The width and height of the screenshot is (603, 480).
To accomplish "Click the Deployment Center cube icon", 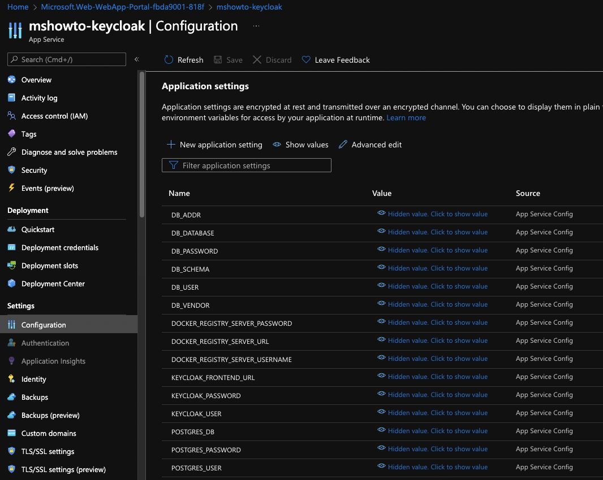I will point(11,283).
